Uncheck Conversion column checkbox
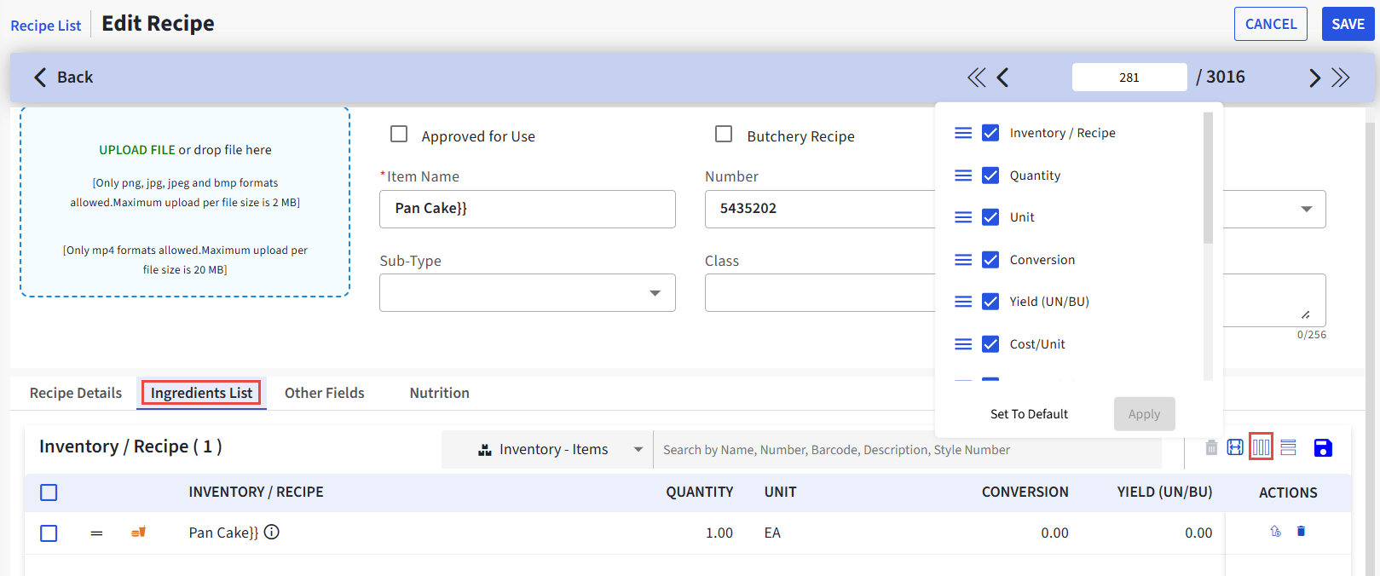Viewport: 1380px width, 576px height. pos(990,260)
